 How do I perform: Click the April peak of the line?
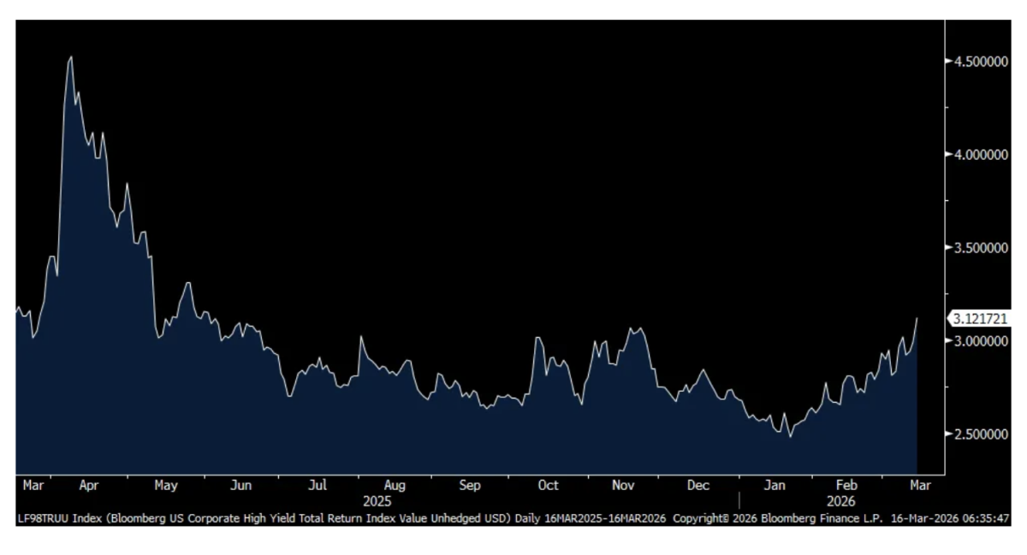pos(70,57)
